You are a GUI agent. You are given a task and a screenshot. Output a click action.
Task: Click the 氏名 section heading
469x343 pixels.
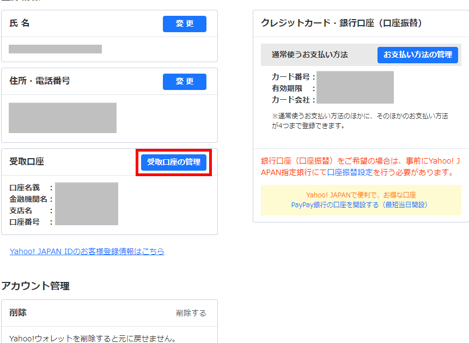pos(20,23)
